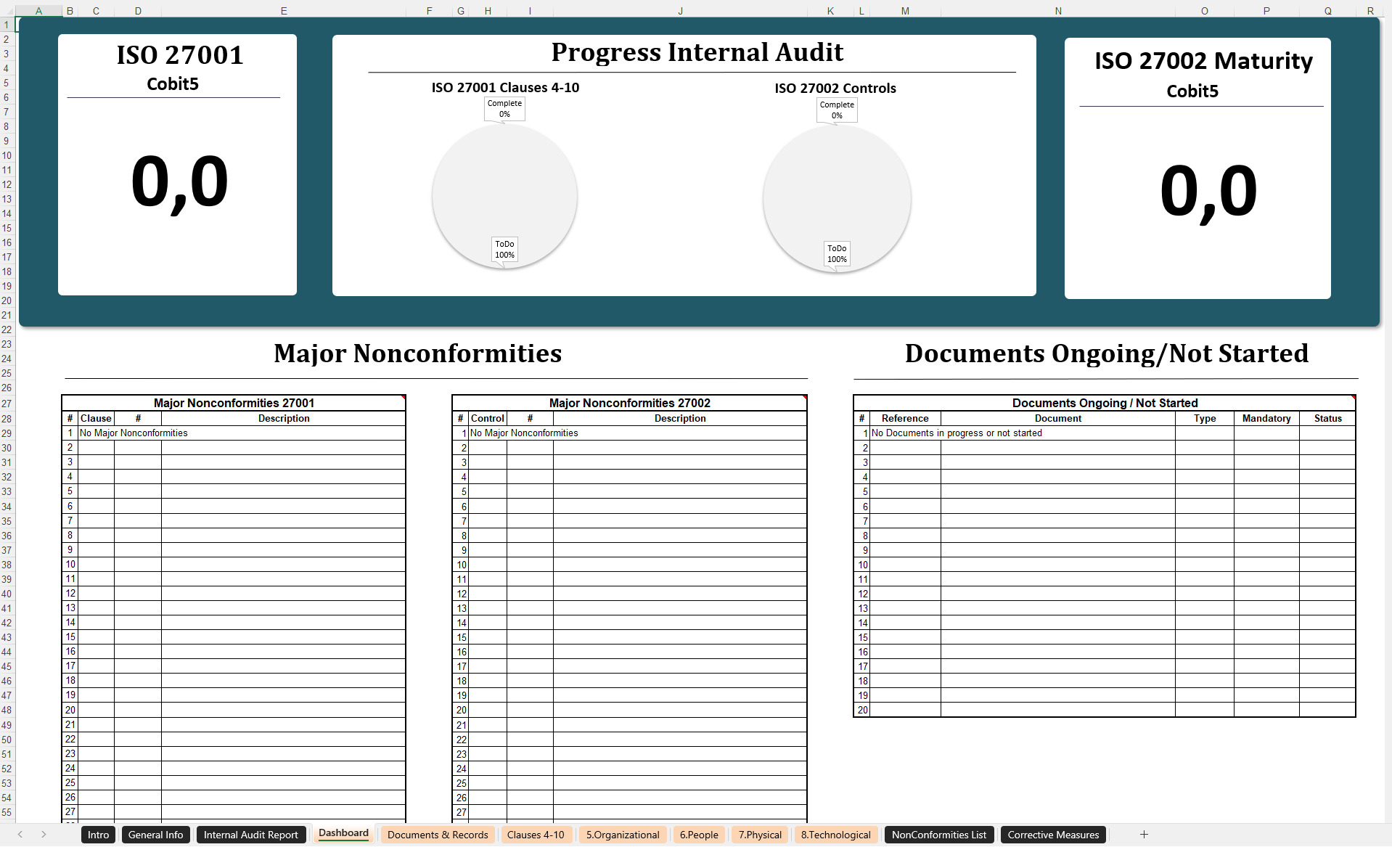Click the Complete 0% label on the right chart
The width and height of the screenshot is (1392, 847).
(837, 110)
